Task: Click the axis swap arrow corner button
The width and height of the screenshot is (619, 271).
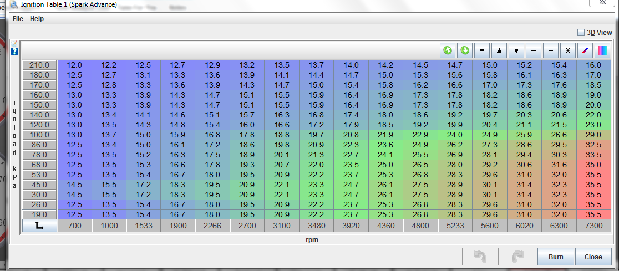Action: click(40, 226)
